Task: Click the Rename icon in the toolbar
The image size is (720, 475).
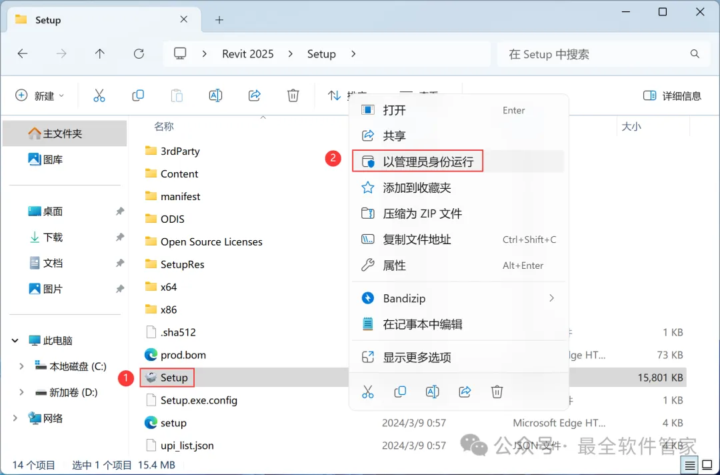Action: tap(215, 95)
